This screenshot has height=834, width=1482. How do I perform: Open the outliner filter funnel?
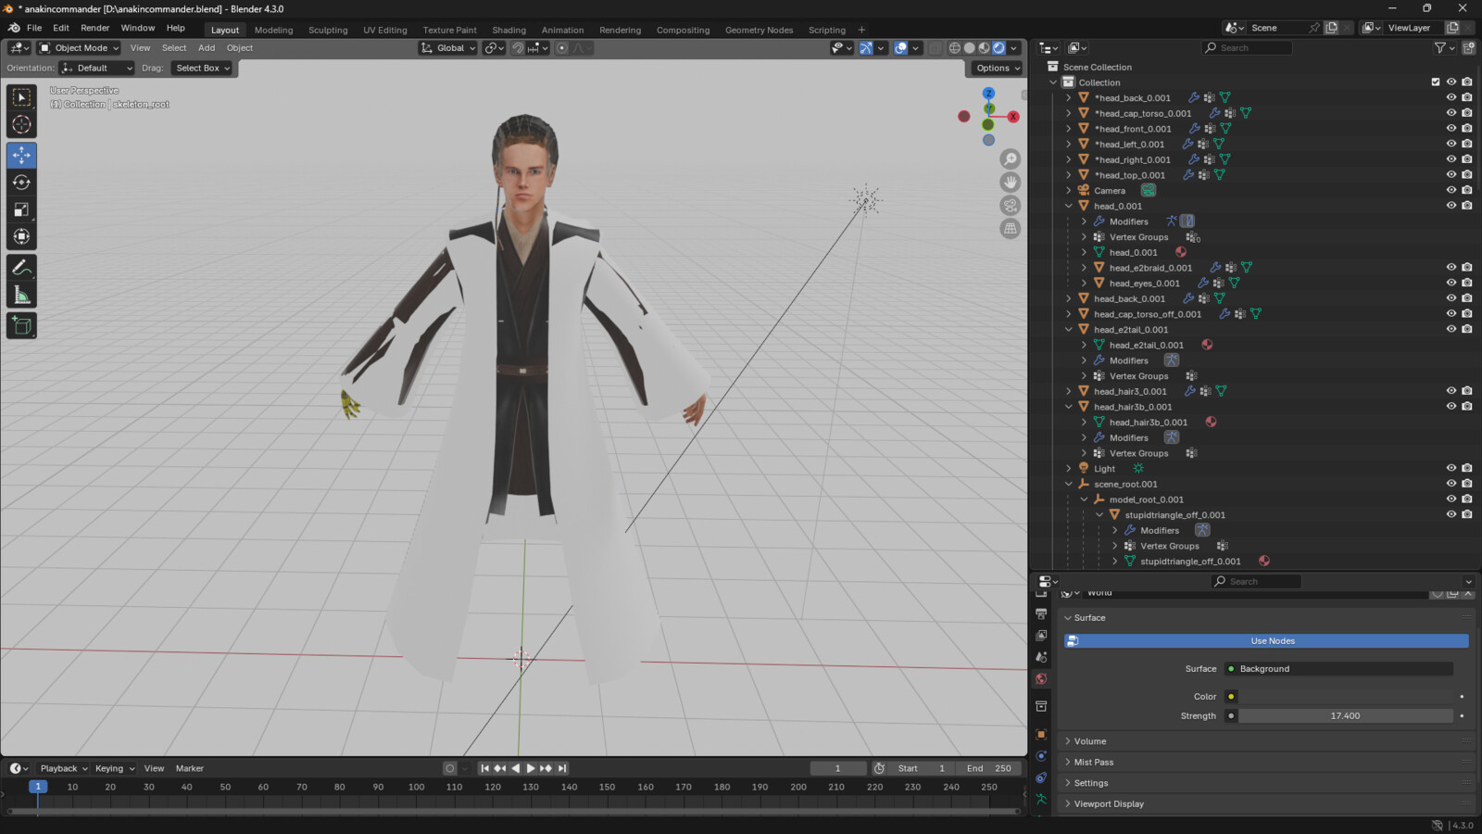coord(1439,48)
